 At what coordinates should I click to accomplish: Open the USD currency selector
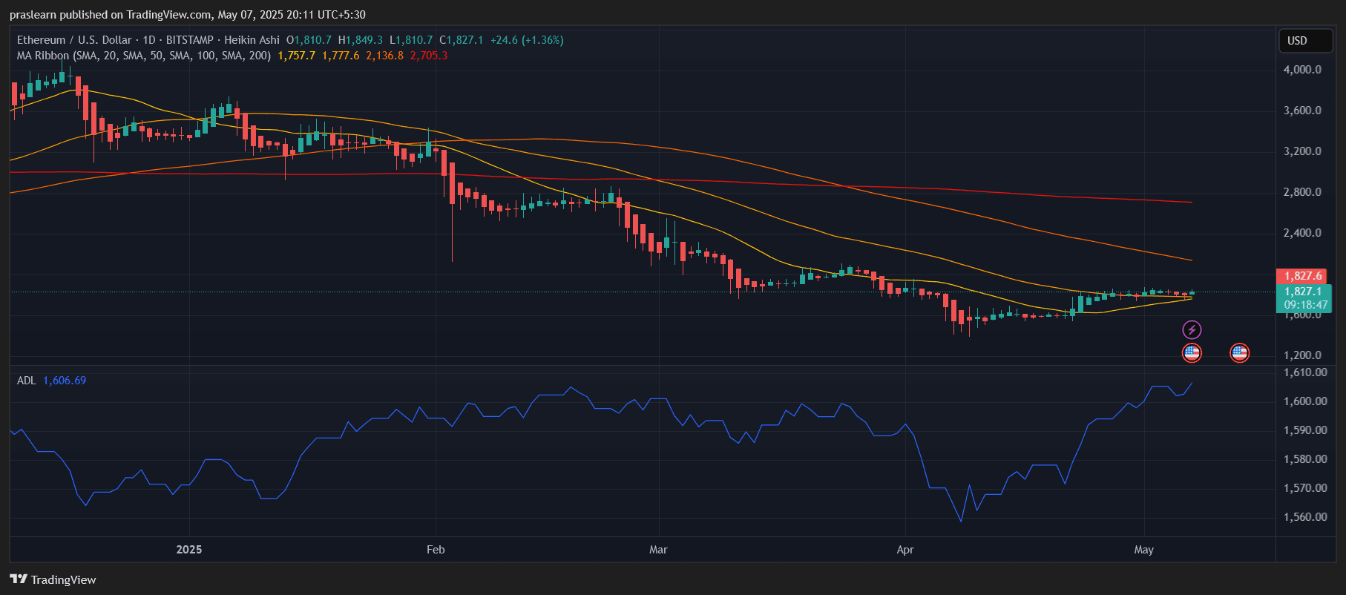[1304, 41]
